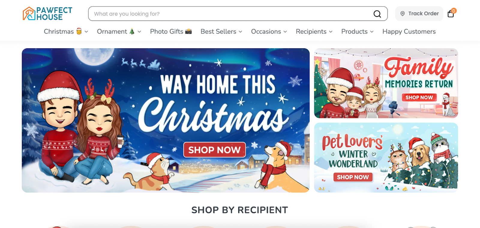Expand the Products dropdown
Screen dimensions: 480x228
tap(357, 31)
